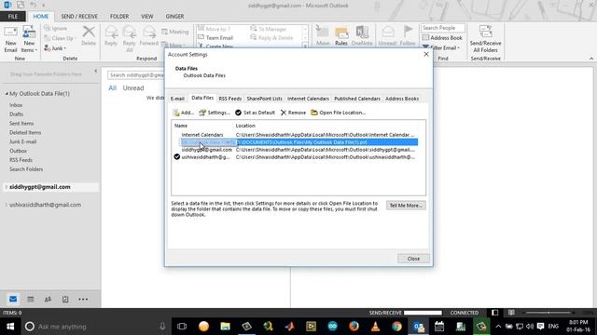Switch to People view icon

[x=48, y=300]
